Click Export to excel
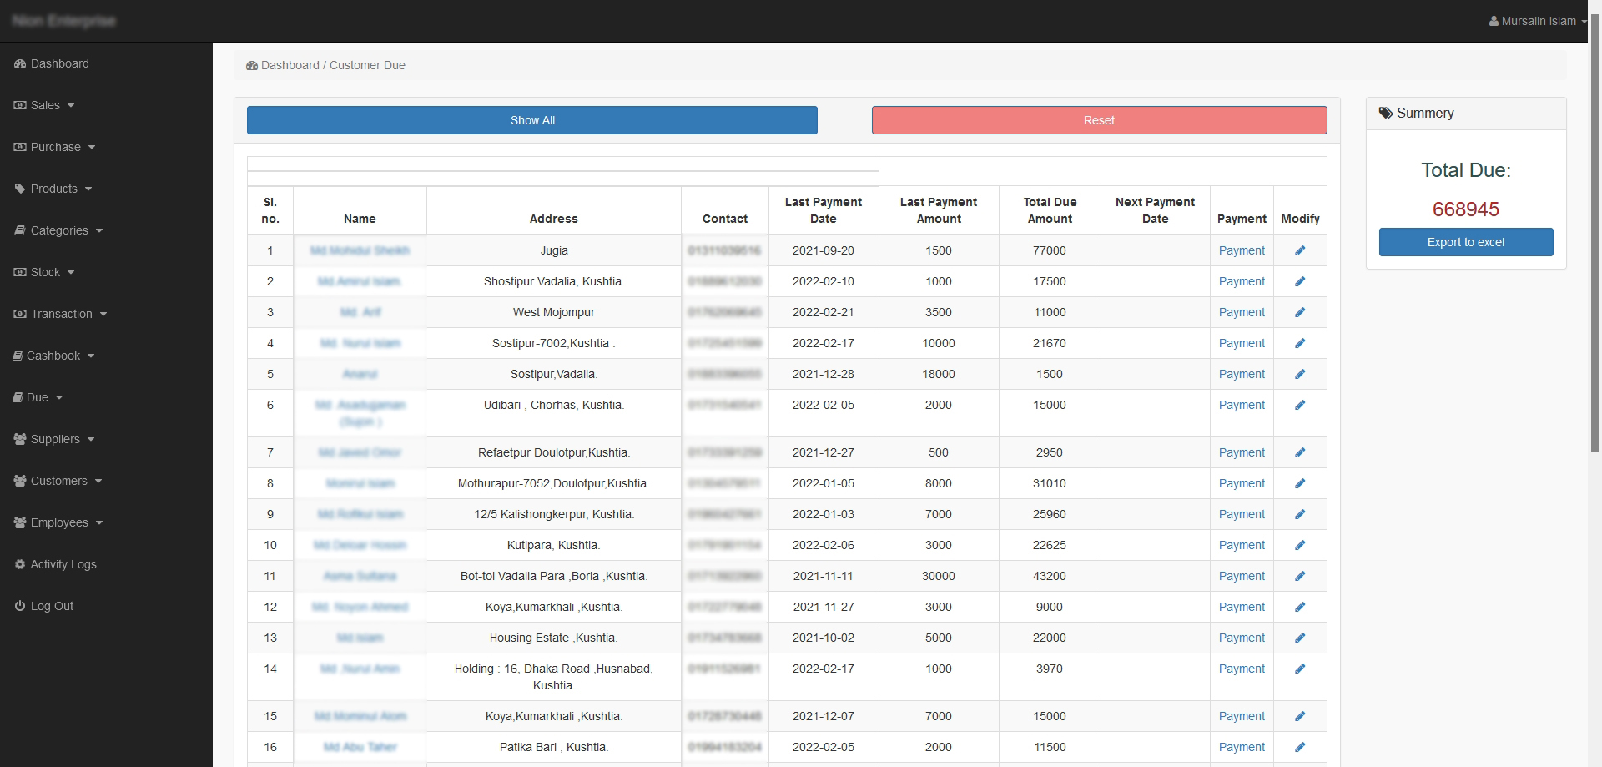This screenshot has height=767, width=1602. 1466,242
